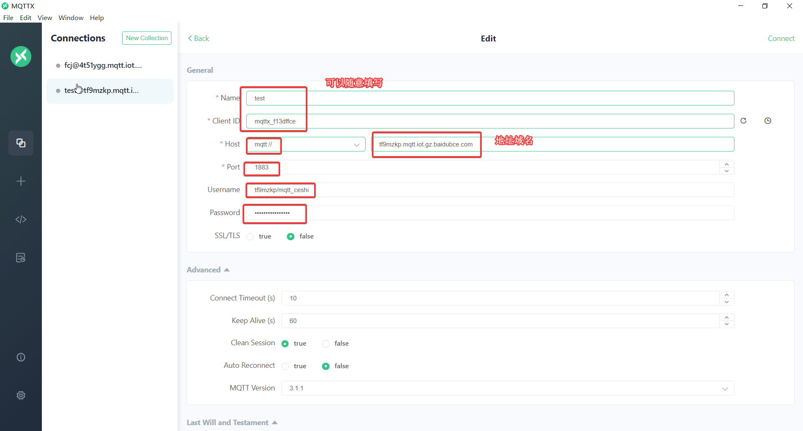Screen dimensions: 803x431
Task: Click the Password input field
Action: pos(490,213)
